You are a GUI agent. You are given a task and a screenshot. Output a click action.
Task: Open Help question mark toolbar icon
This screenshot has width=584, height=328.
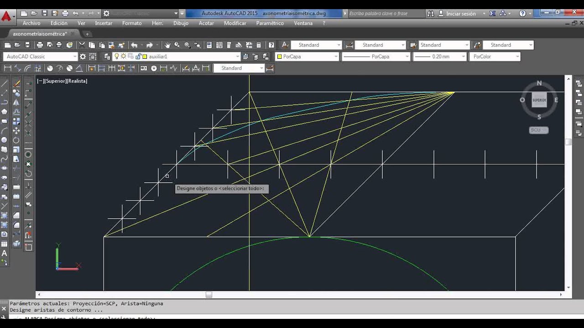pyautogui.click(x=271, y=45)
